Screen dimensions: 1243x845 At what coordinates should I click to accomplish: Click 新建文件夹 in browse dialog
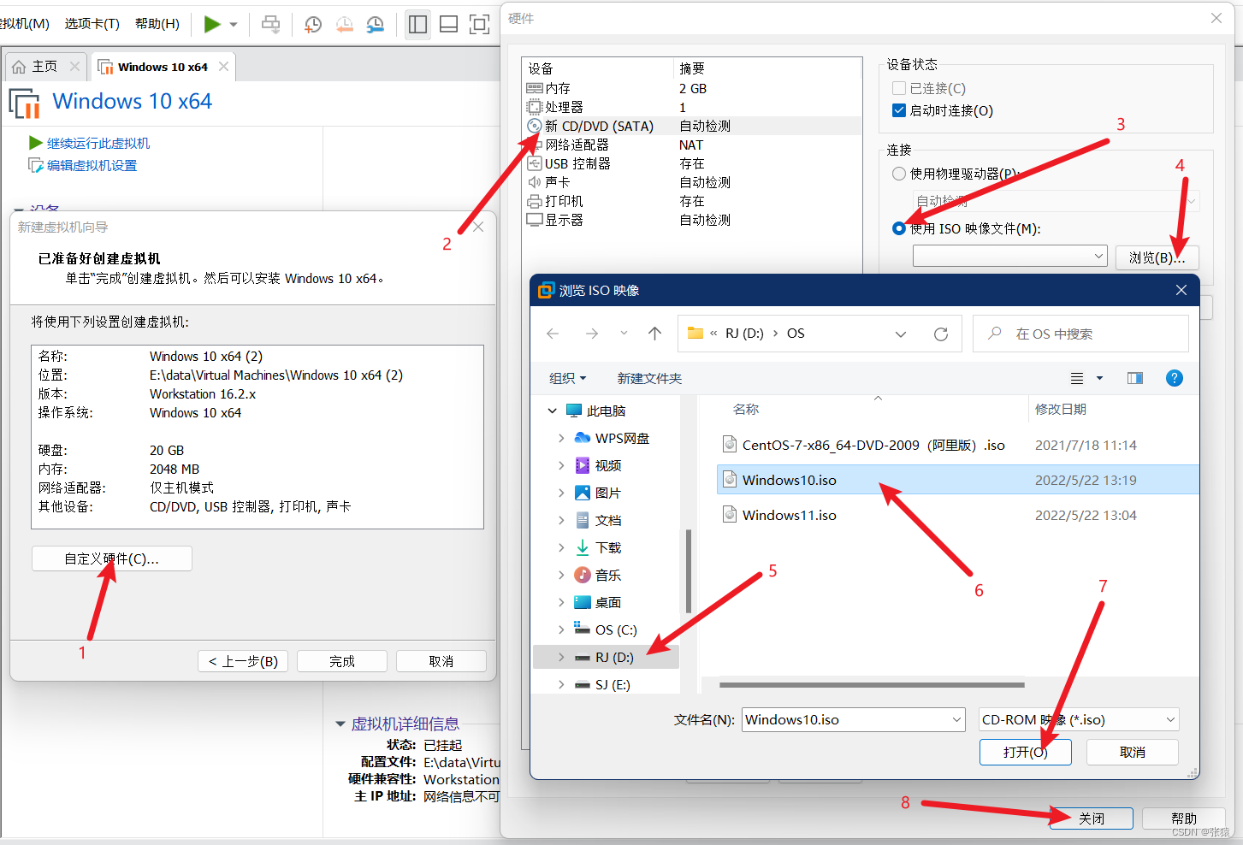click(x=649, y=378)
